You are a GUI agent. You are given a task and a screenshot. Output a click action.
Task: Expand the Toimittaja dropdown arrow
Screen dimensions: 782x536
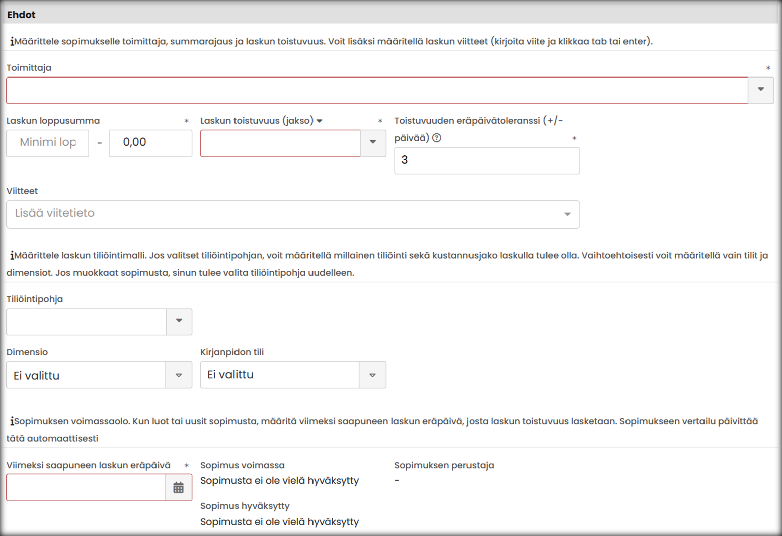tap(760, 90)
